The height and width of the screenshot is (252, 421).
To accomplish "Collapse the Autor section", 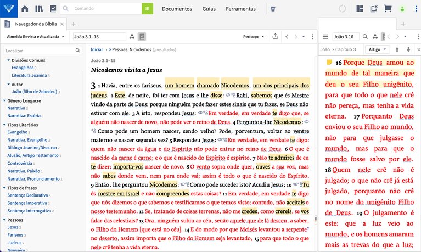I will click(x=9, y=85).
